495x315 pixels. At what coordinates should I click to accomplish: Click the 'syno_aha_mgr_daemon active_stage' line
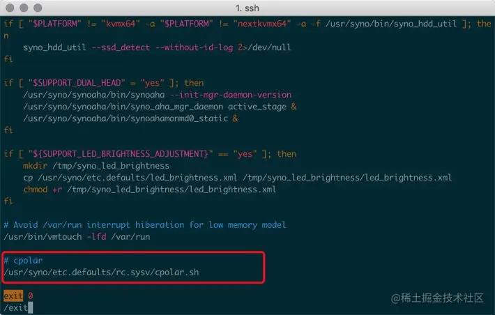160,107
